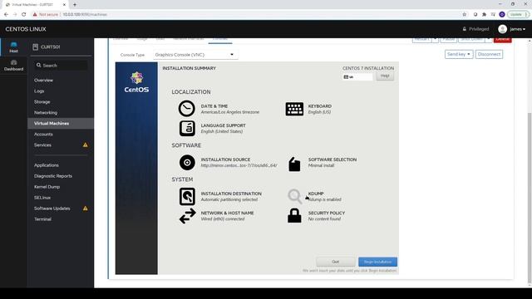Click the 'Automatic partitioning selected' text
The width and height of the screenshot is (532, 299).
229,199
